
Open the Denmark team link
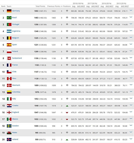point(16,85)
